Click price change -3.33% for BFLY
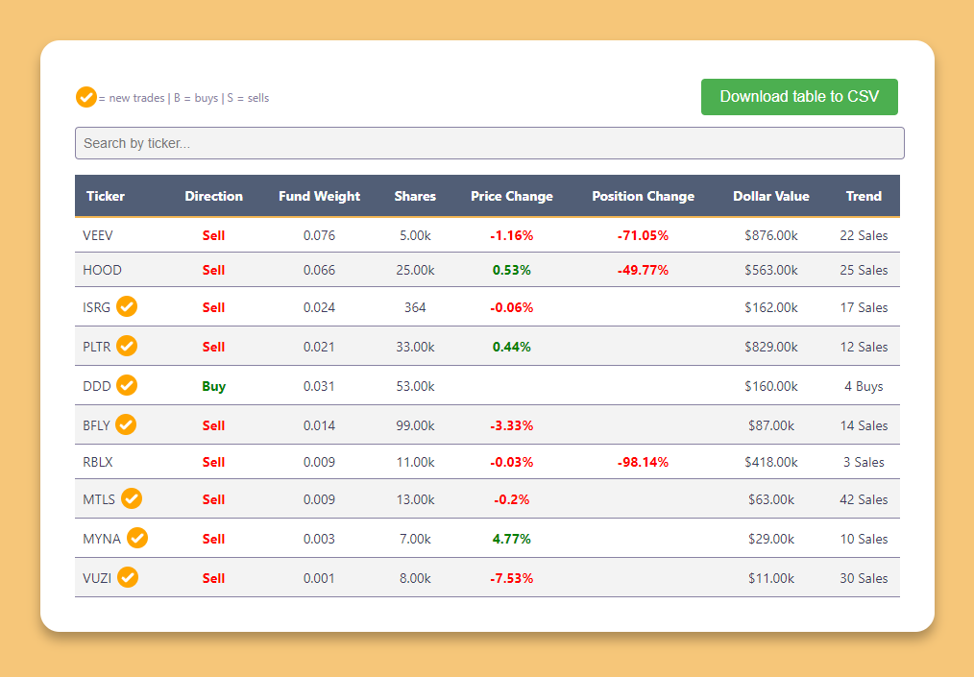 (x=512, y=425)
